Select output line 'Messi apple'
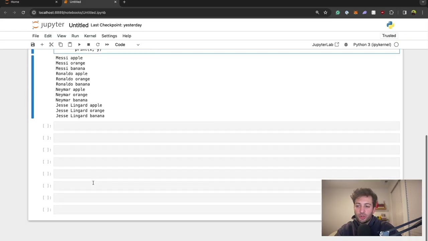 [69, 58]
